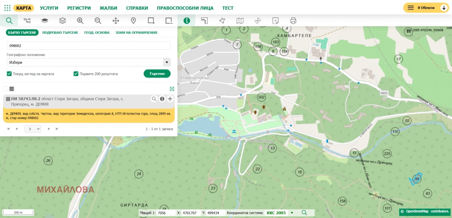Open the ККС 2005 coordinate system dropdown
The width and height of the screenshot is (452, 218).
point(292,213)
